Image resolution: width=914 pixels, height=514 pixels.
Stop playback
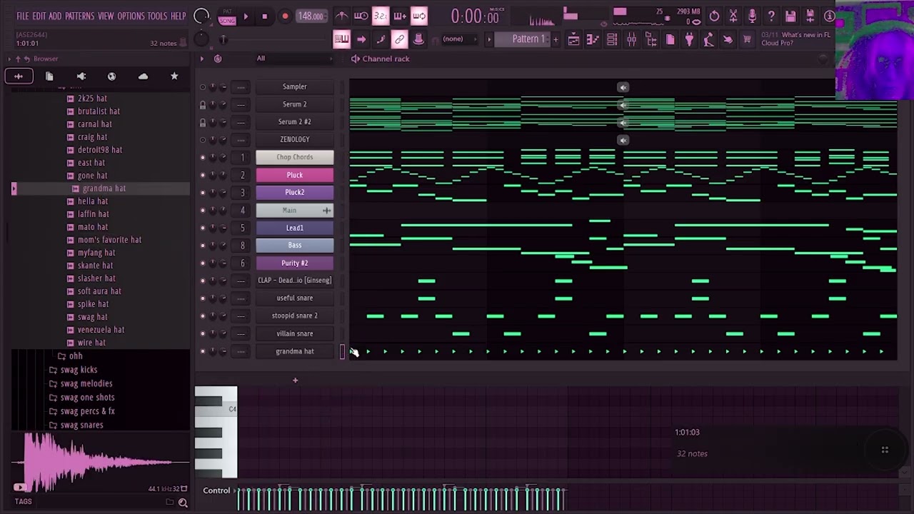pyautogui.click(x=264, y=16)
